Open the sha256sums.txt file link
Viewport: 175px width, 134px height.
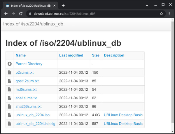(x=29, y=106)
